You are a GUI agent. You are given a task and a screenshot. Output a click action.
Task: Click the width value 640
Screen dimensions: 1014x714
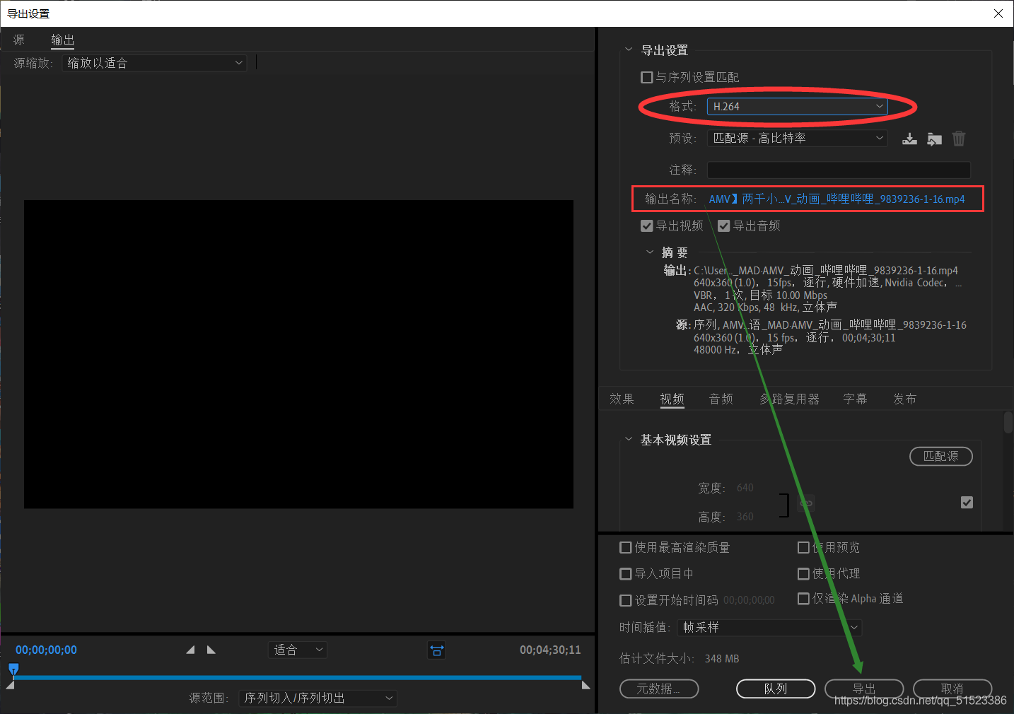745,488
